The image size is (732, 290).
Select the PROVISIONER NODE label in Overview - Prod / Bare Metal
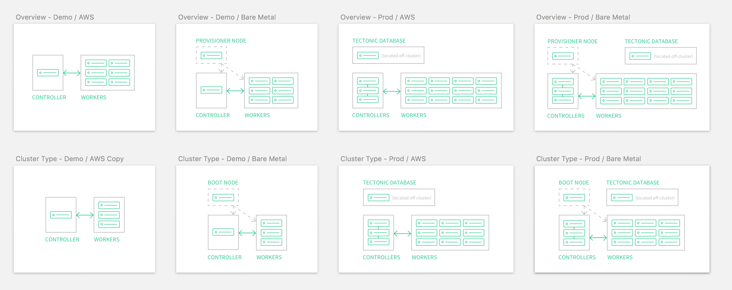(572, 41)
